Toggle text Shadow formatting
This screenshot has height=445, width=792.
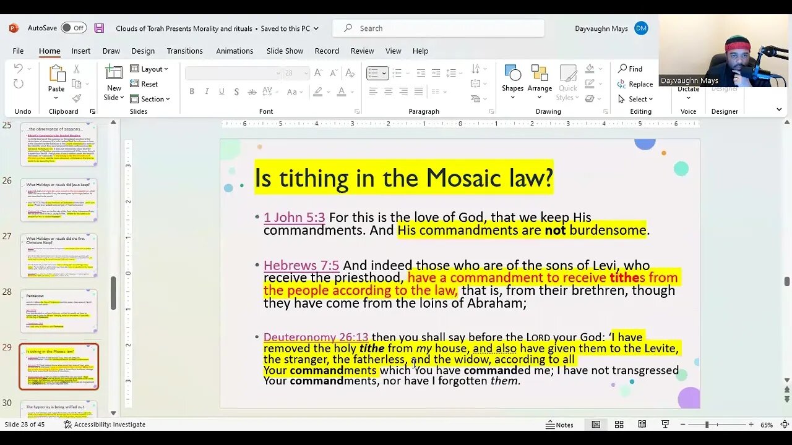[x=236, y=91]
